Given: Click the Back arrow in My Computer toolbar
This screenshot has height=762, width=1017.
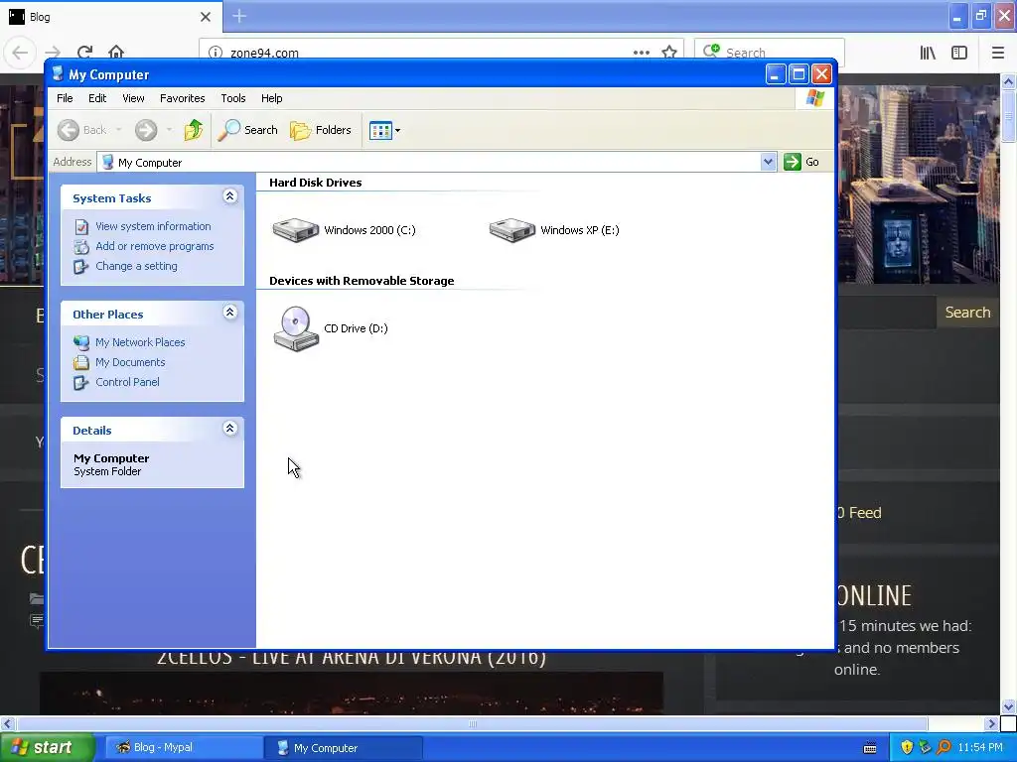Looking at the screenshot, I should 69,130.
